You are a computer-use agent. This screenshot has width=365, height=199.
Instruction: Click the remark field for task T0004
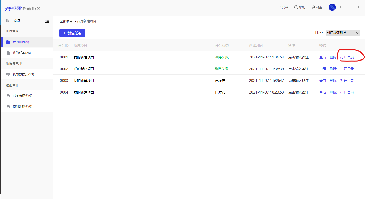tap(298, 92)
